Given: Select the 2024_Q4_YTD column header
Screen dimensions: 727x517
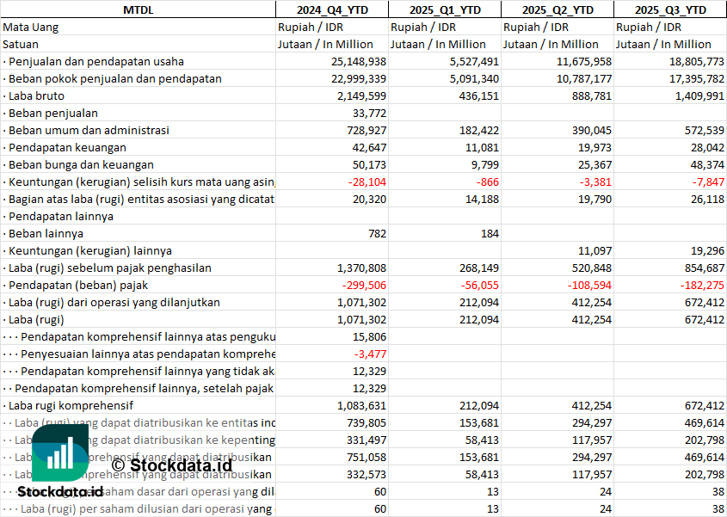Looking at the screenshot, I should 332,9.
